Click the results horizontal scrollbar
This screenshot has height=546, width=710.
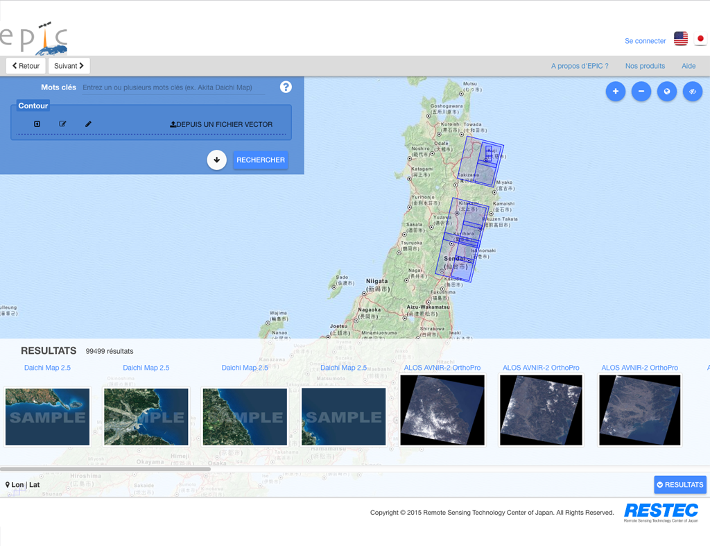click(x=105, y=469)
